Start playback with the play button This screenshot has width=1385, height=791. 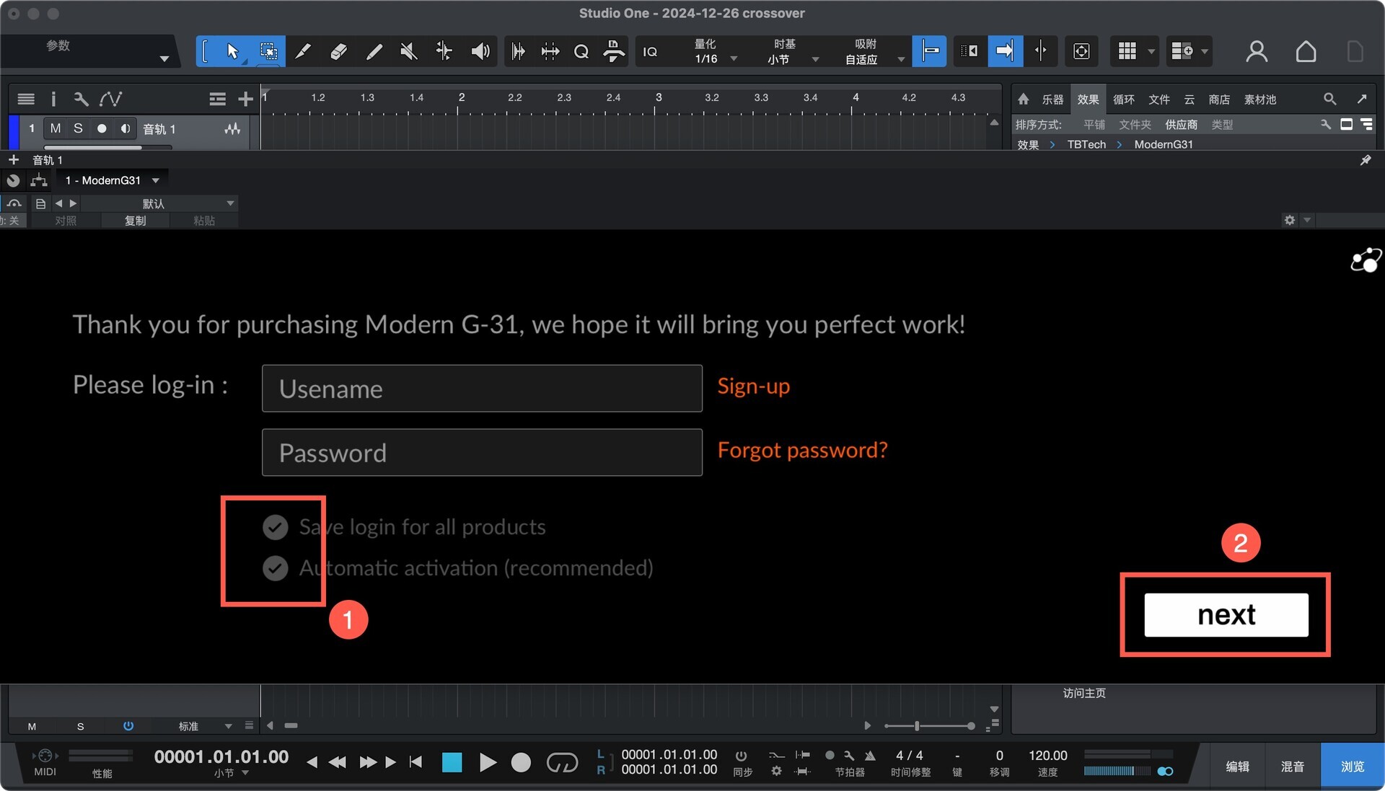[488, 763]
